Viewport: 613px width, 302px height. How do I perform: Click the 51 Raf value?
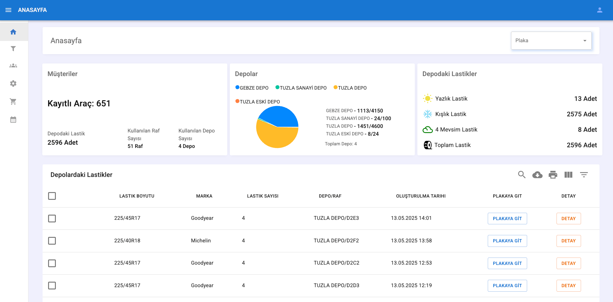click(x=135, y=146)
